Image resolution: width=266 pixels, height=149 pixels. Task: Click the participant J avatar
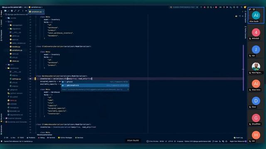[x=256, y=50]
